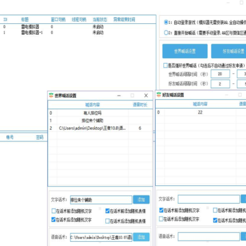Open the 好友喊话设置 blue button
The height and width of the screenshot is (246, 246).
228,51
